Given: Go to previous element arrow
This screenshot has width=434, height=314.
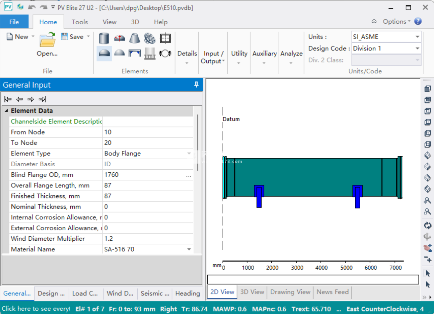Looking at the screenshot, I should [x=20, y=99].
